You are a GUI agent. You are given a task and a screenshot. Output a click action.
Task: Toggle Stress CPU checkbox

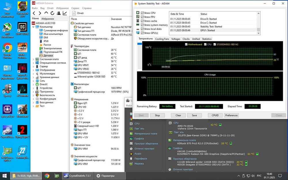click(142, 13)
